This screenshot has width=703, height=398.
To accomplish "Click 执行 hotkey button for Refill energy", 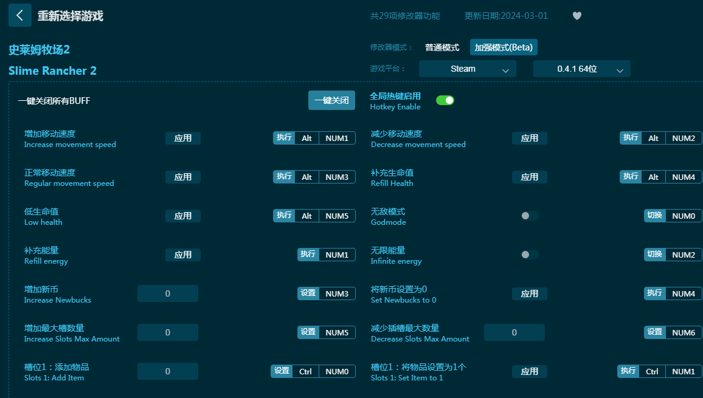I will click(308, 254).
